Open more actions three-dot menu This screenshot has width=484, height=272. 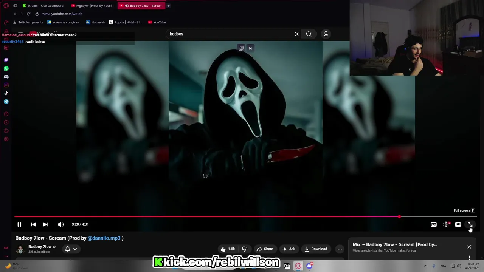click(340, 249)
